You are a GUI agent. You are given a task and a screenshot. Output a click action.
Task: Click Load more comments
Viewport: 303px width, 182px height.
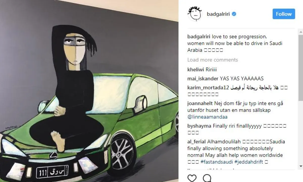tap(213, 60)
